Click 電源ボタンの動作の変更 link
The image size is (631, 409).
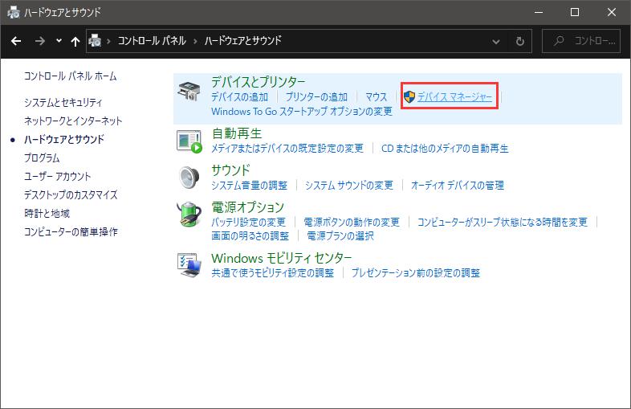(352, 223)
